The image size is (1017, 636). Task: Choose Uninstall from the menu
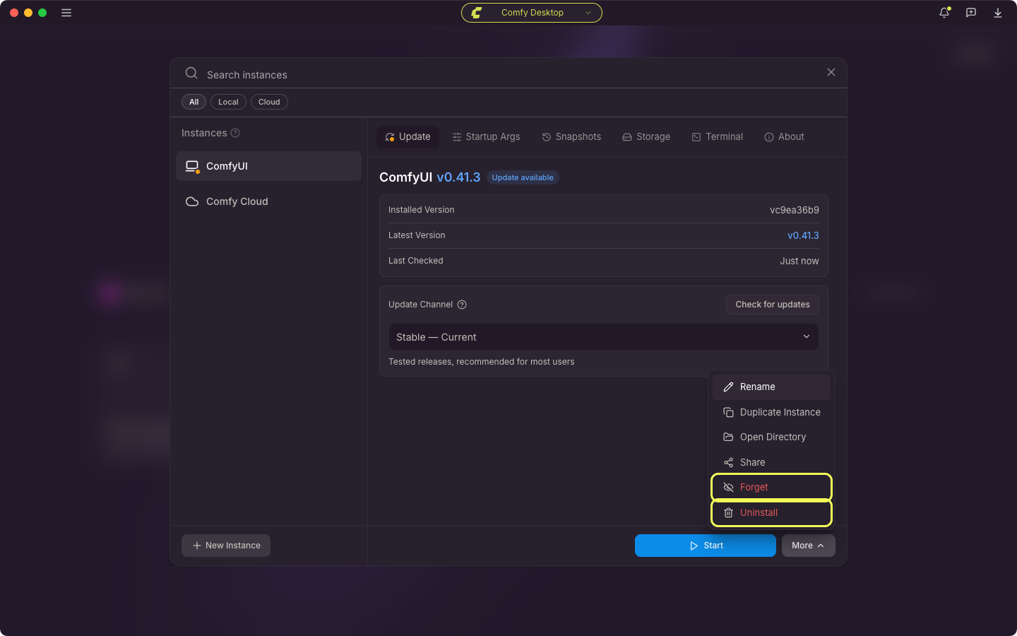771,513
